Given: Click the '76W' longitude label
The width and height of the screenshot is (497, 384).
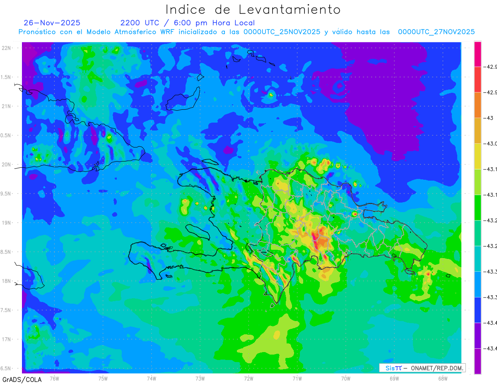Looking at the screenshot, I should [54, 378].
